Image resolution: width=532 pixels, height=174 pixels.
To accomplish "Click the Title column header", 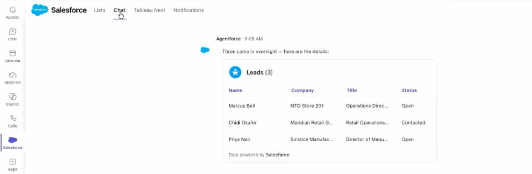I will (352, 90).
